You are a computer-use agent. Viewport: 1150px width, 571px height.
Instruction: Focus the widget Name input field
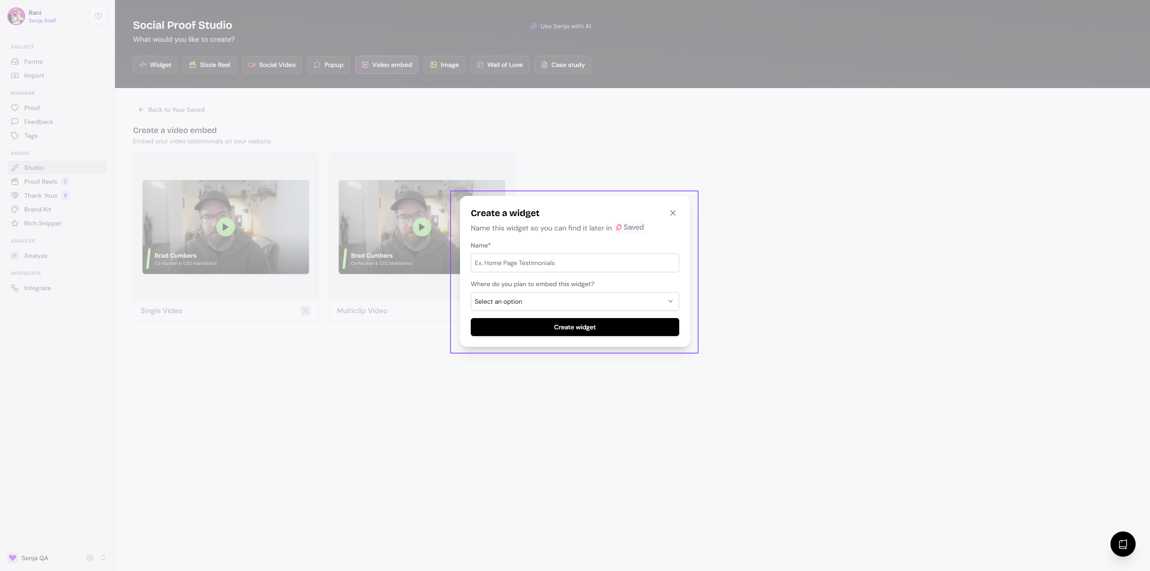[x=575, y=263]
